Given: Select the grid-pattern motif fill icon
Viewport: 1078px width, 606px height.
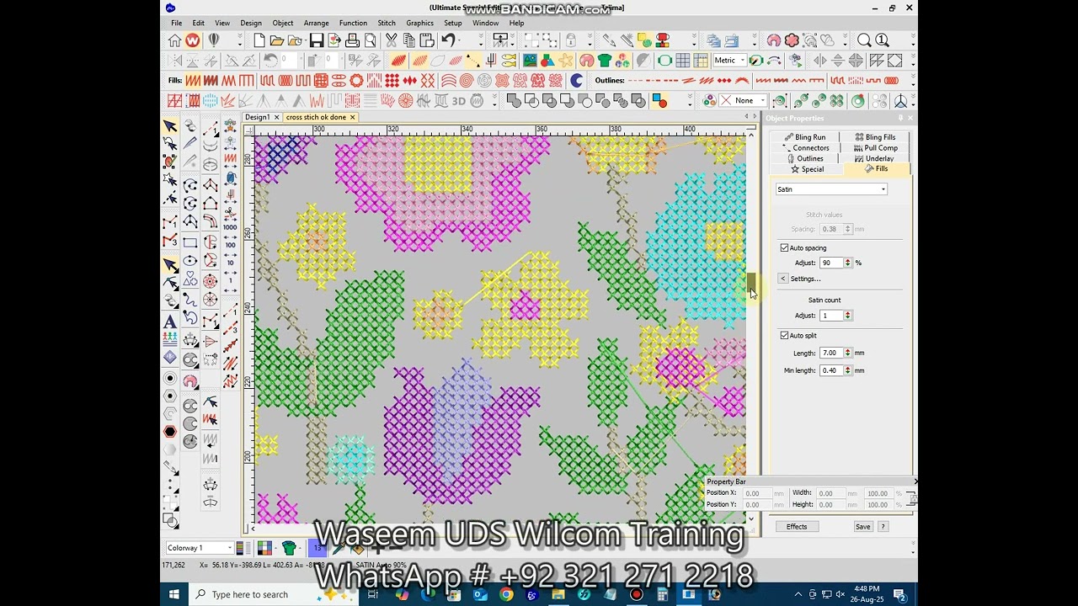Looking at the screenshot, I should [x=321, y=81].
